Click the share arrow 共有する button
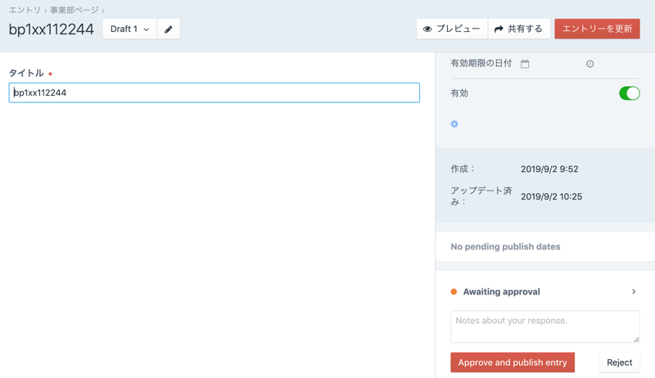The width and height of the screenshot is (655, 378). 519,29
